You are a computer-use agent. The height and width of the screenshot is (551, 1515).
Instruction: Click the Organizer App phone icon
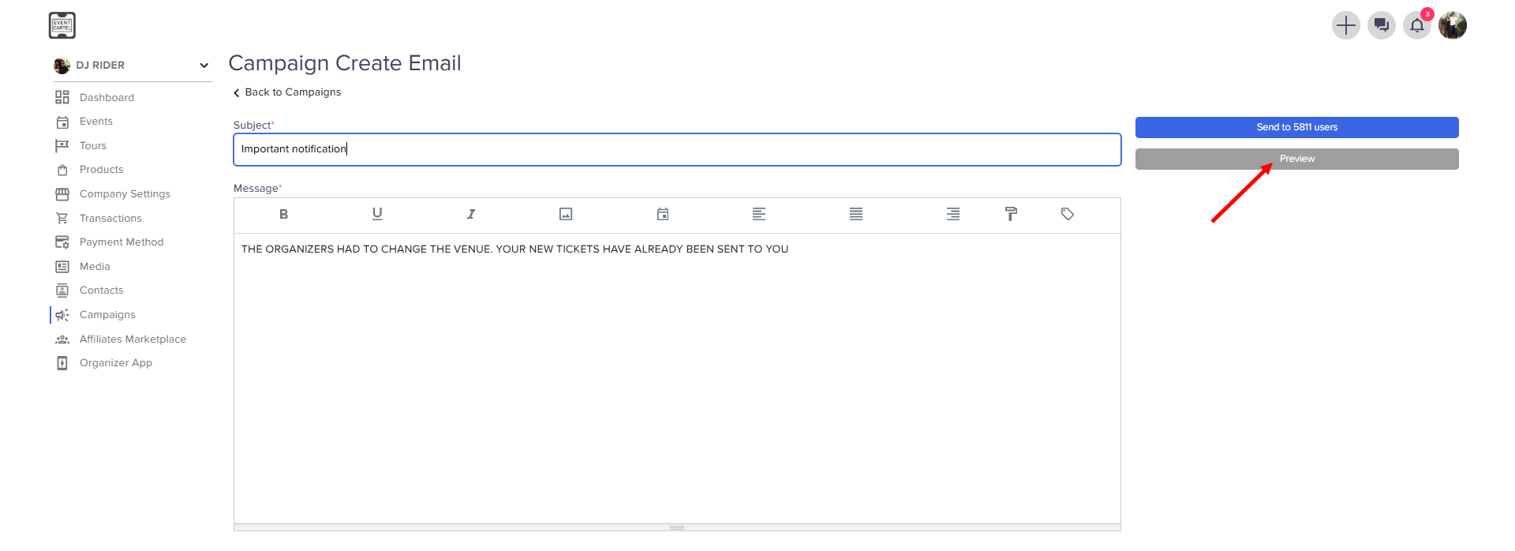click(x=62, y=363)
